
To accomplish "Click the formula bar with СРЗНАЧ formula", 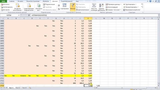I will pos(94,15).
